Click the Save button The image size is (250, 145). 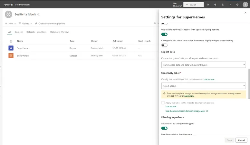point(229,140)
